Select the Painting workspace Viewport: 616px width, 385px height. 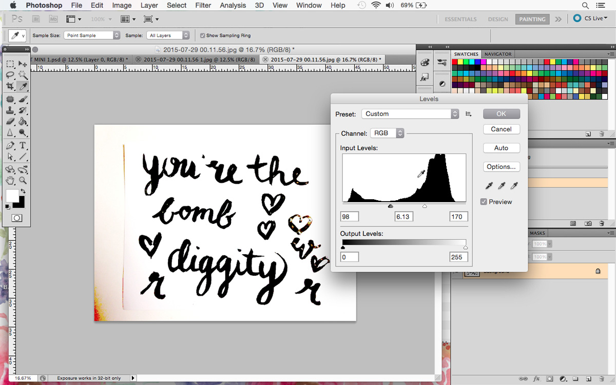click(532, 19)
